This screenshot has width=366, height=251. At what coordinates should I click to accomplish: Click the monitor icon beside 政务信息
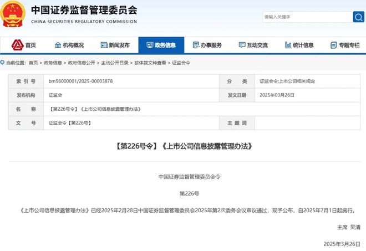(x=150, y=45)
